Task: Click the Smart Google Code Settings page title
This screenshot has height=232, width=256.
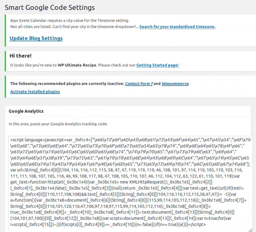Action: [50, 7]
